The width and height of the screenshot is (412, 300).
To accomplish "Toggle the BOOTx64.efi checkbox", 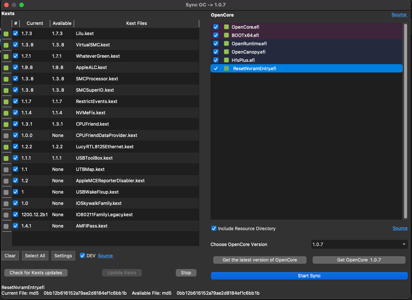I will [216, 35].
